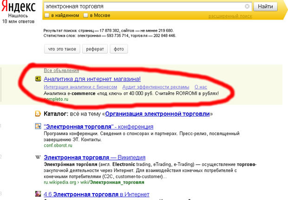Click the conf.oborot.ru green URL
Image resolution: width=288 pixels, height=200 pixels.
[x=58, y=145]
